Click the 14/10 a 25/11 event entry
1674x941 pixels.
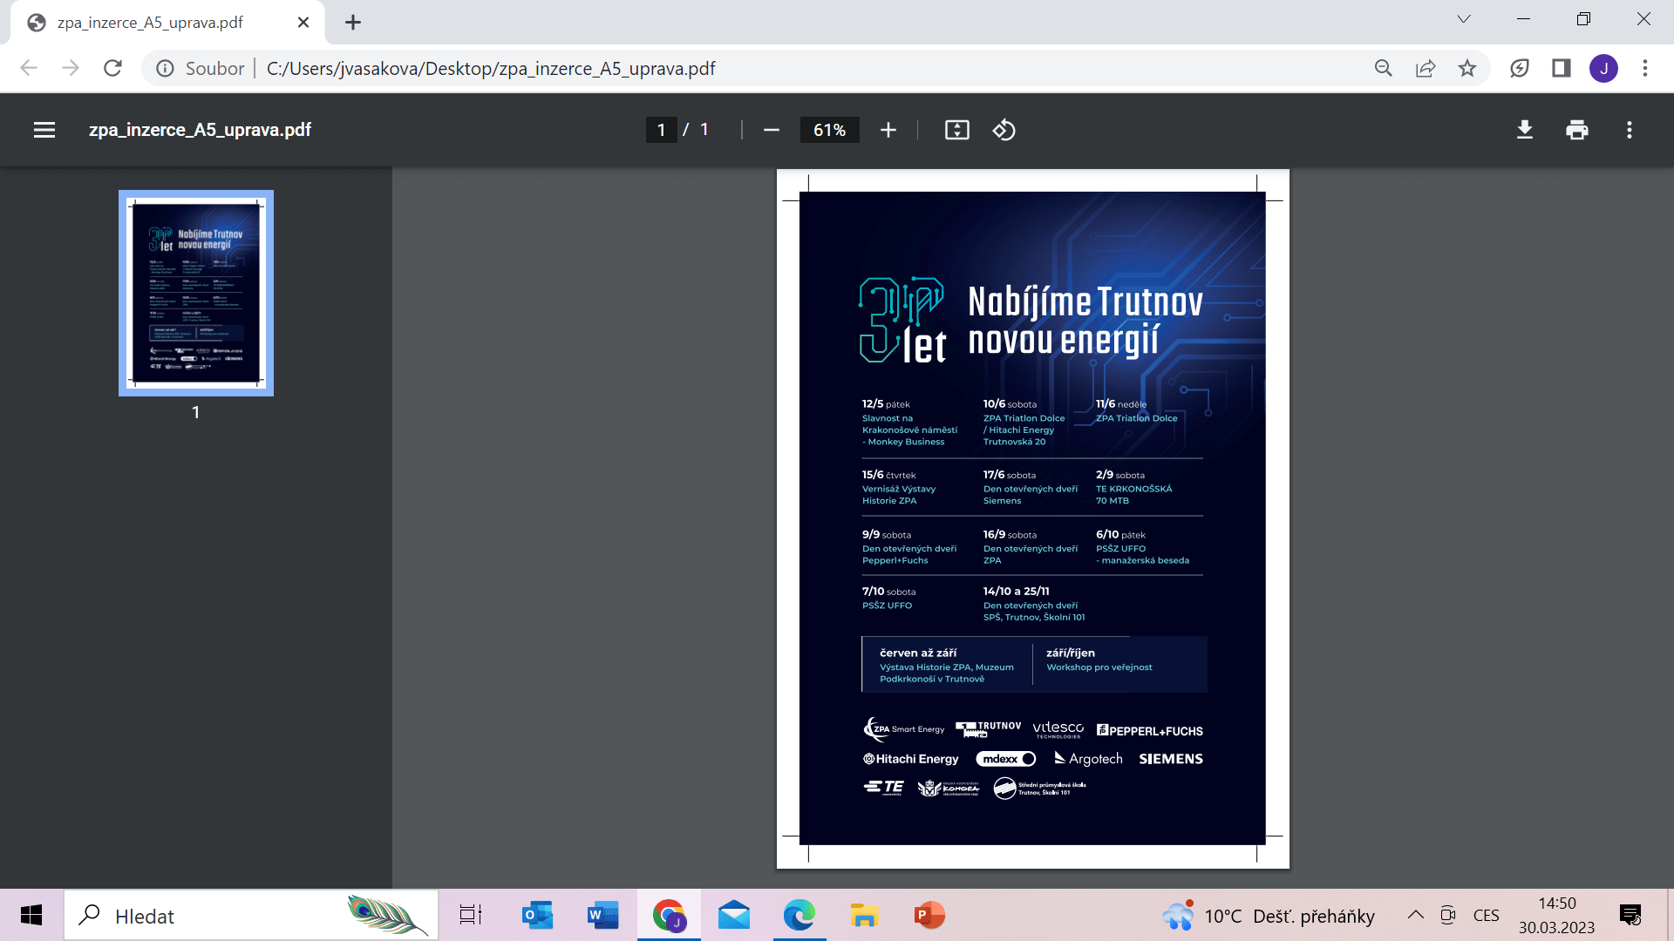click(x=1034, y=604)
